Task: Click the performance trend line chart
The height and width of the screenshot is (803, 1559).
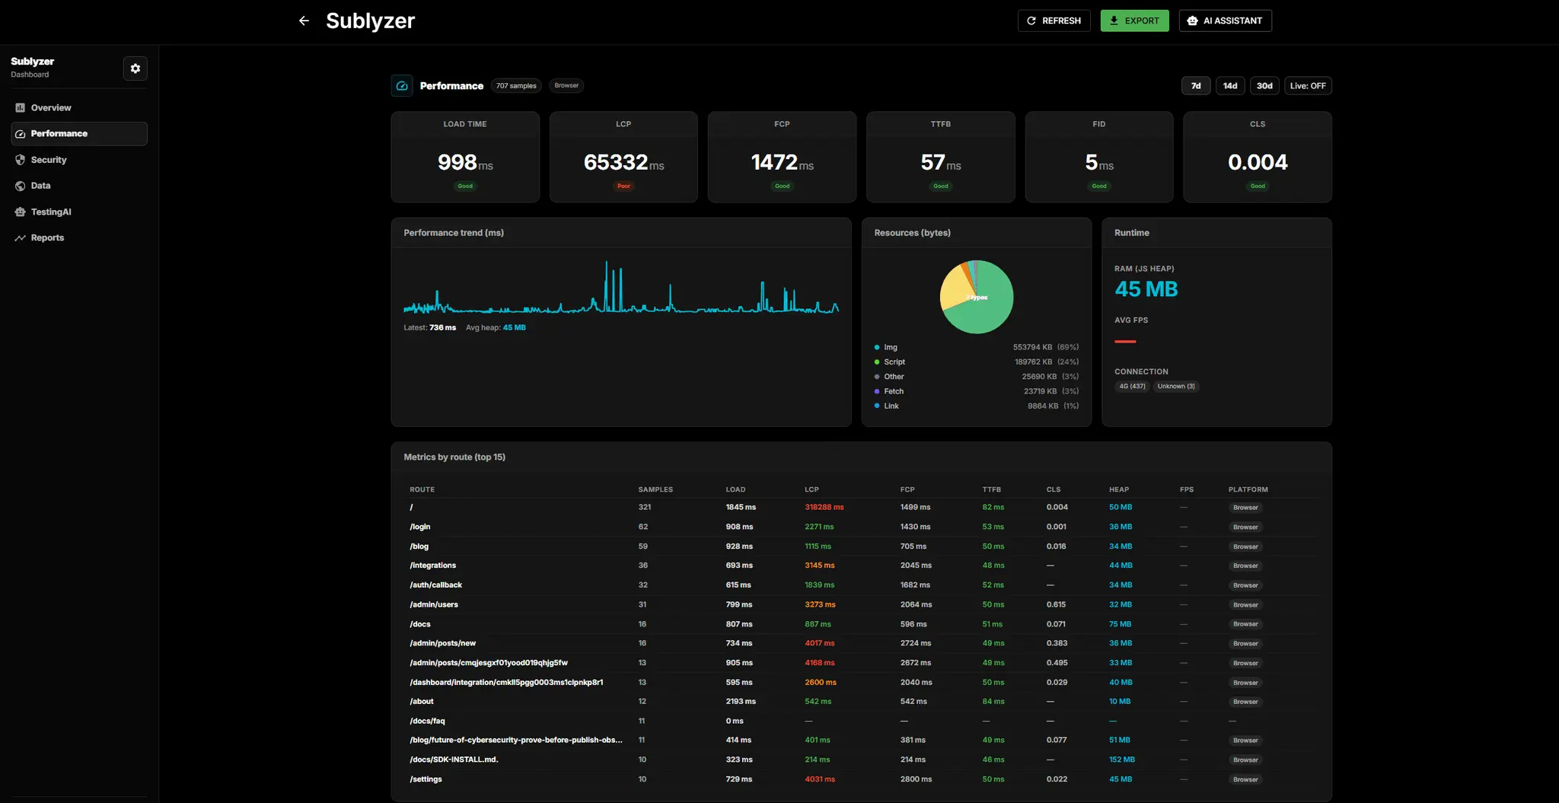Action: coord(621,288)
